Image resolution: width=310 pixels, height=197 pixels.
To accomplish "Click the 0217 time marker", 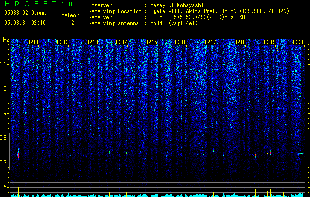I will [x=210, y=42].
